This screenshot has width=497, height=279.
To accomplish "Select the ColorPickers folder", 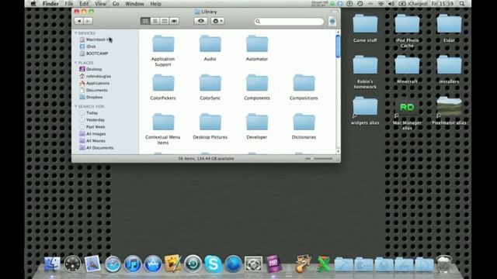I will point(163,84).
